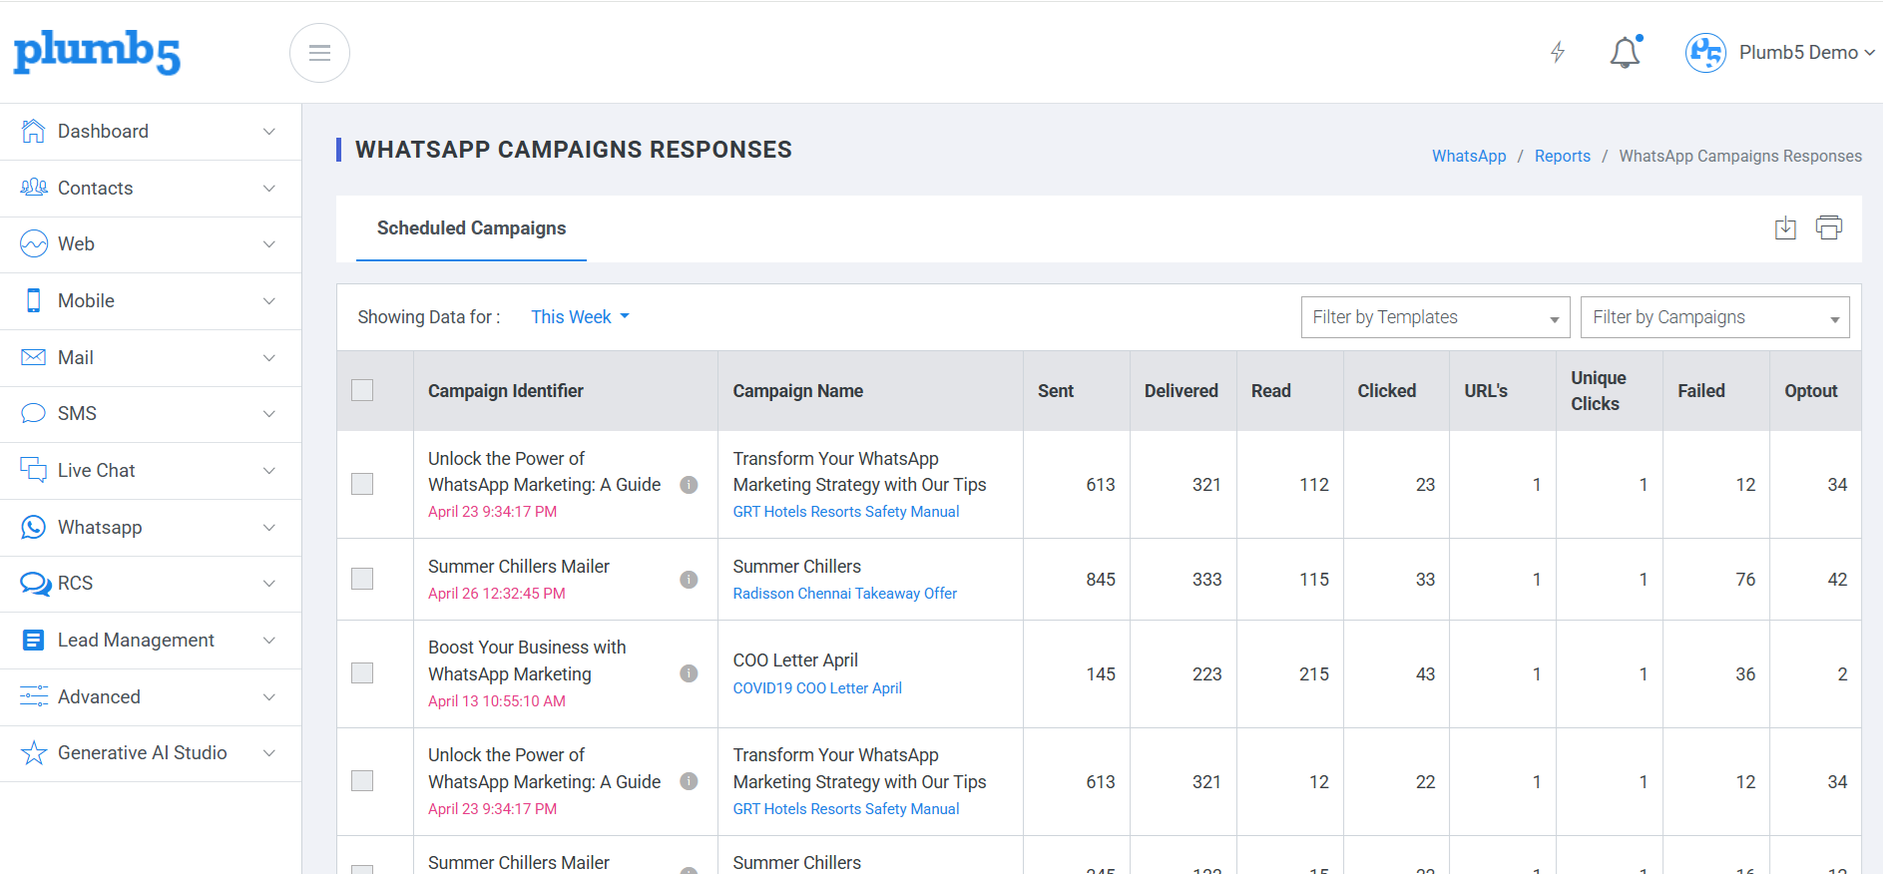
Task: Click the Generative AI Studio star icon
Action: click(34, 753)
